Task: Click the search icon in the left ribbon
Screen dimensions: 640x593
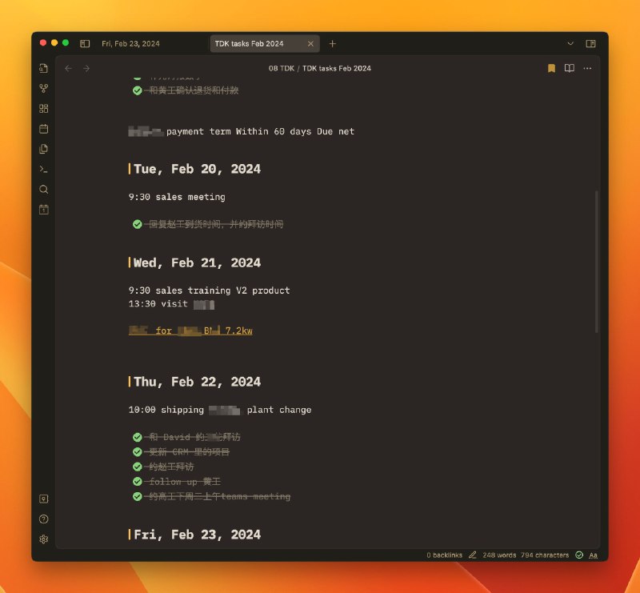Action: coord(44,190)
